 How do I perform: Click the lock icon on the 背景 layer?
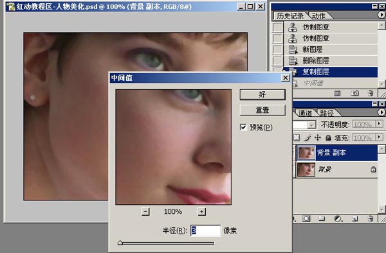[373, 170]
